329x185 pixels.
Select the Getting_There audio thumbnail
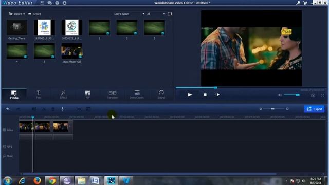point(17,27)
